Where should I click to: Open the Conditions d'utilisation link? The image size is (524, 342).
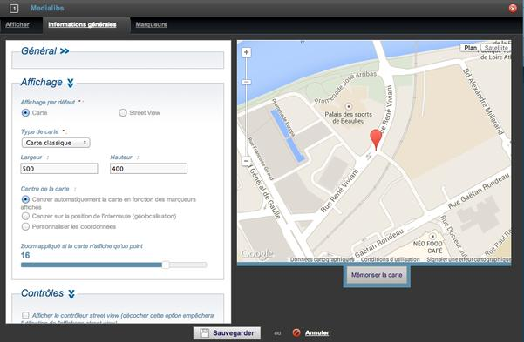point(390,259)
